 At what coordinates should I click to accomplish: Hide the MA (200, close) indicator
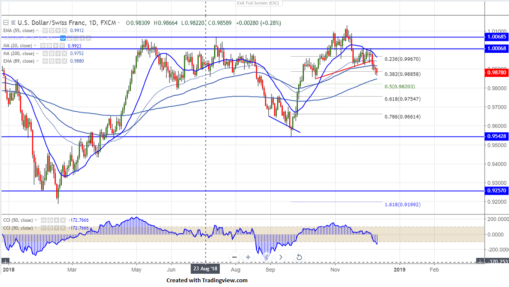pyautogui.click(x=45, y=53)
